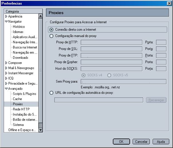173x148 pixels.
Task: Click the HTTP proxy Porta field
Action: coord(161,42)
